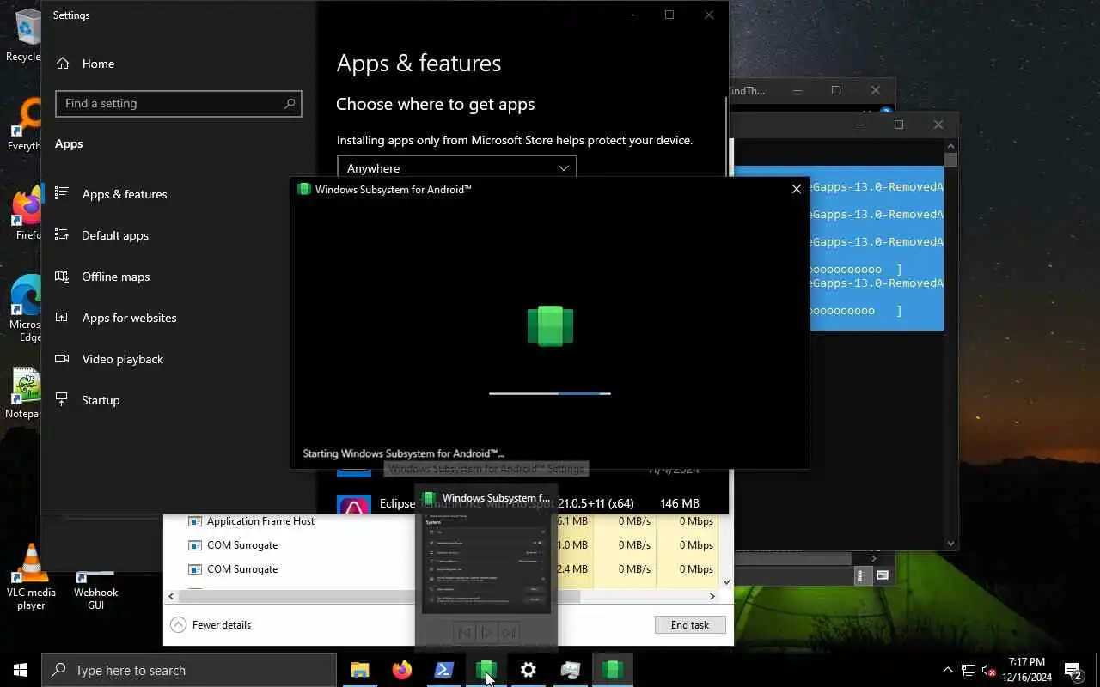Expand the Anywhere app source dropdown
Image resolution: width=1100 pixels, height=687 pixels.
(x=456, y=167)
